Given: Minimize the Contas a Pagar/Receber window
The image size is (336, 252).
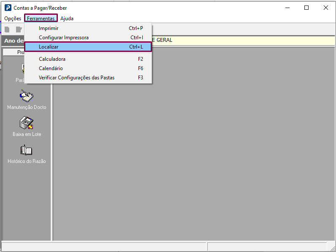Looking at the screenshot, I should point(287,8).
